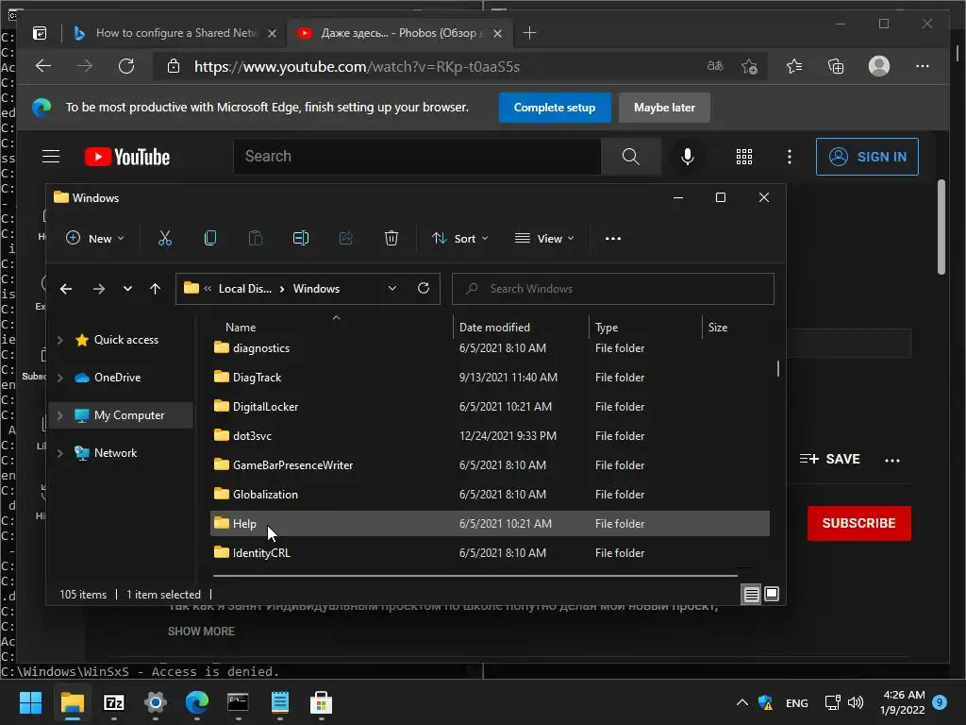Screen dimensions: 966x725
Task: Sort by the Size column header
Action: pos(718,328)
